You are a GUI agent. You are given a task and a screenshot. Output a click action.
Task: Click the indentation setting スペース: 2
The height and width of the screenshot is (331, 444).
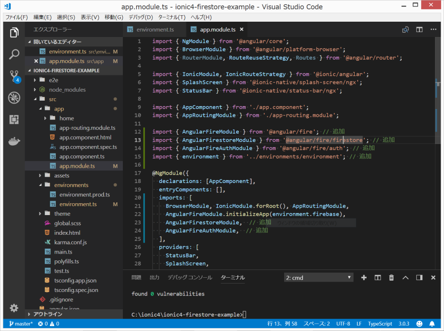click(x=317, y=324)
